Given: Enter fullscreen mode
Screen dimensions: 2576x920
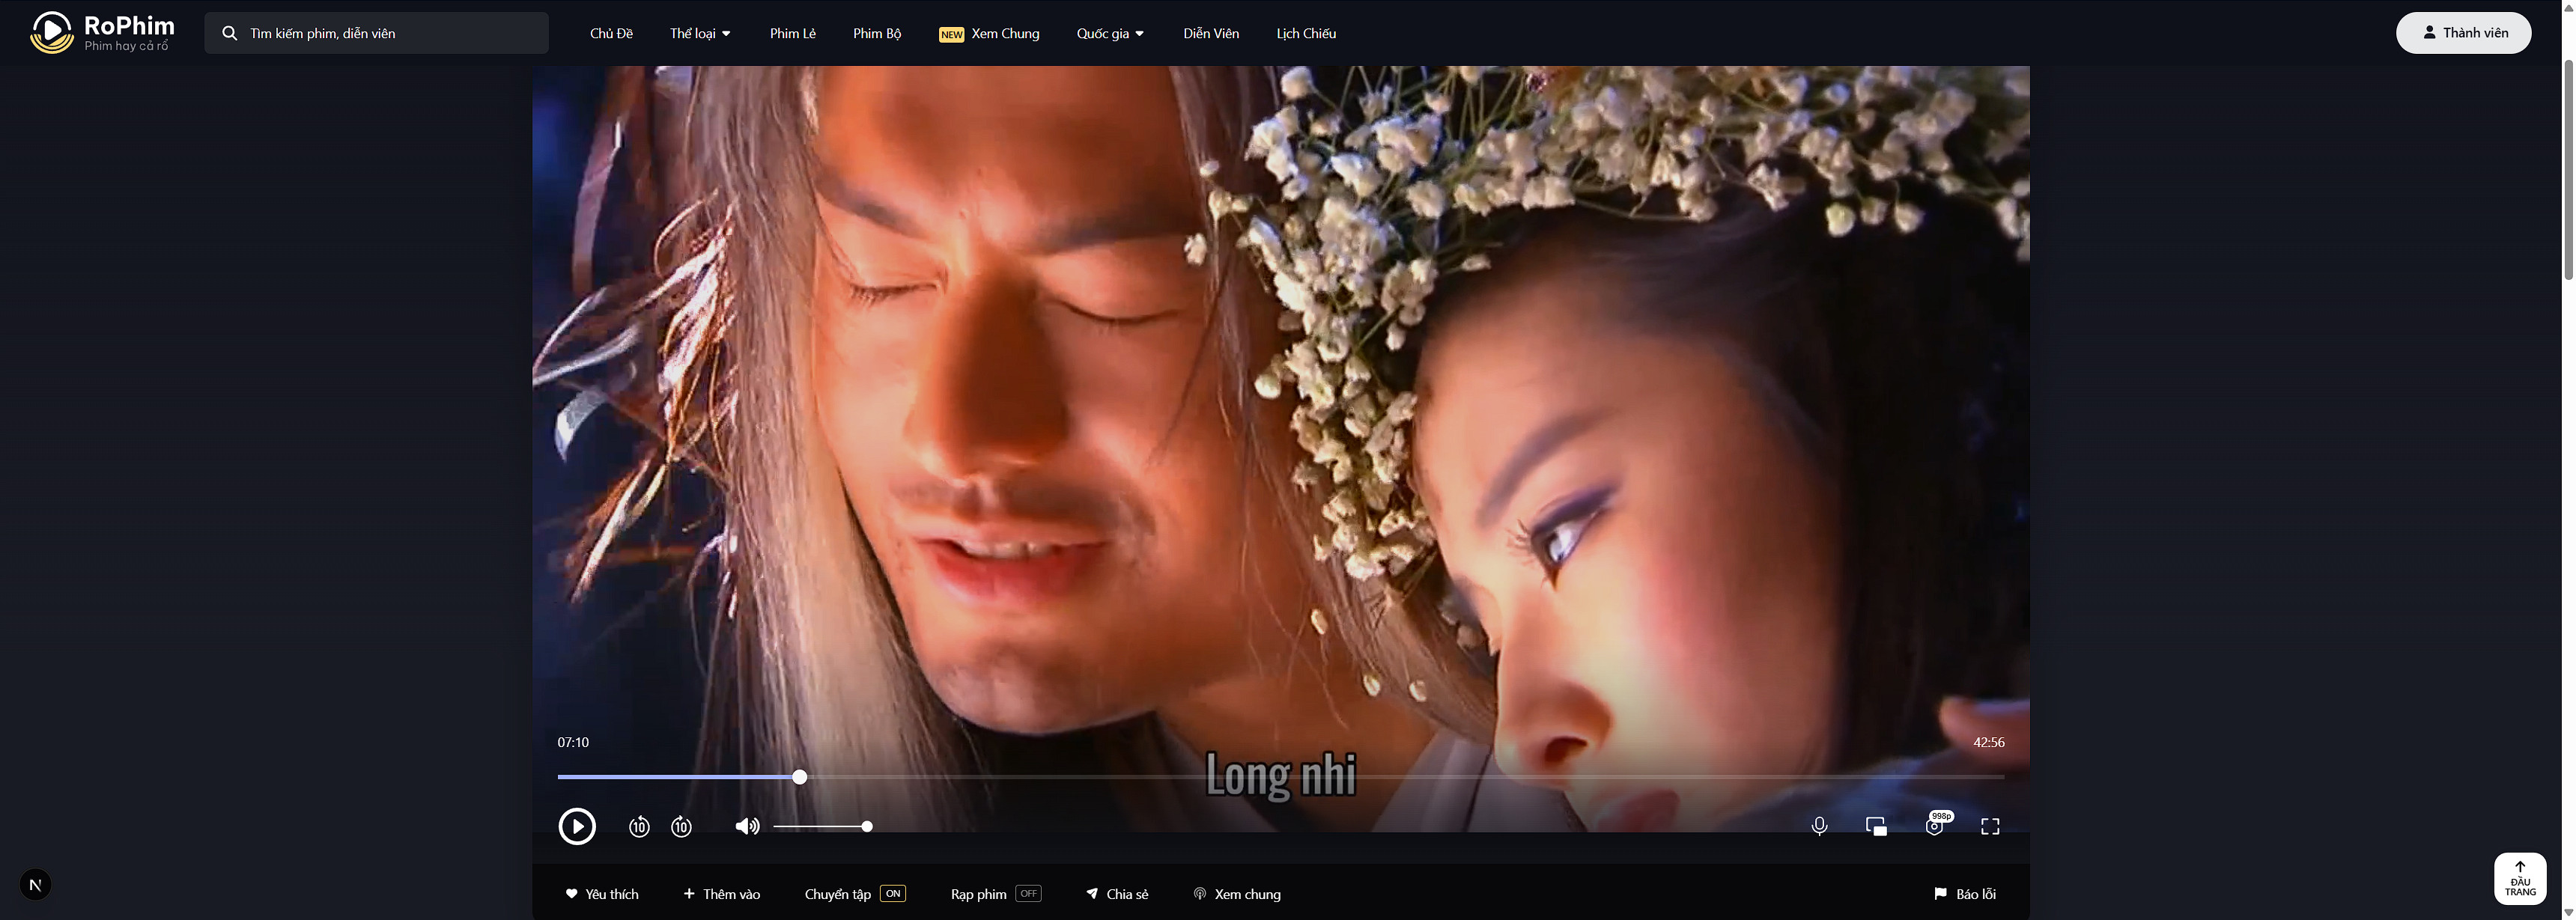Looking at the screenshot, I should point(1990,826).
